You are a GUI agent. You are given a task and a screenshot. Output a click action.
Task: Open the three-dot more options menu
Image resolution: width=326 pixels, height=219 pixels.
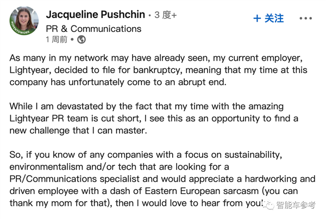[x=305, y=18]
